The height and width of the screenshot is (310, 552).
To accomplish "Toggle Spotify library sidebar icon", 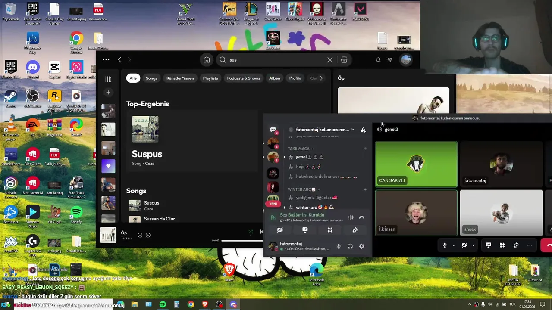I will click(x=108, y=79).
